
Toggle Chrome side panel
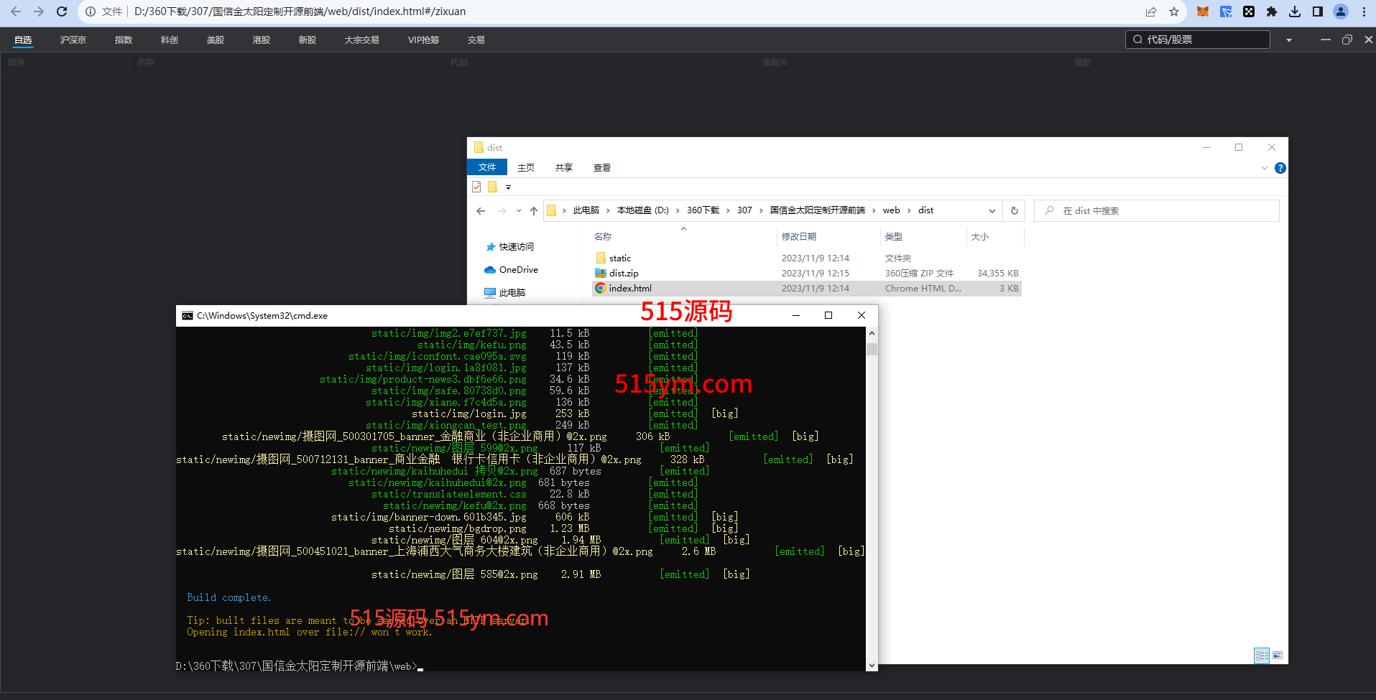point(1318,11)
